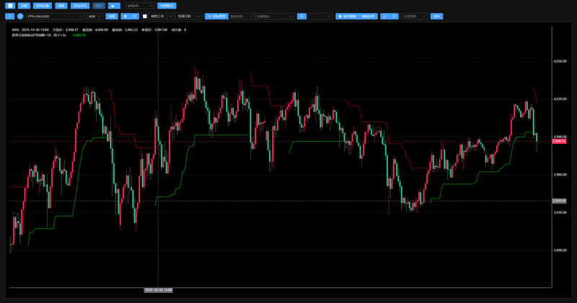This screenshot has height=303, width=577.
Task: Click the red 3,986.55 price label on the axis
Action: pos(559,142)
